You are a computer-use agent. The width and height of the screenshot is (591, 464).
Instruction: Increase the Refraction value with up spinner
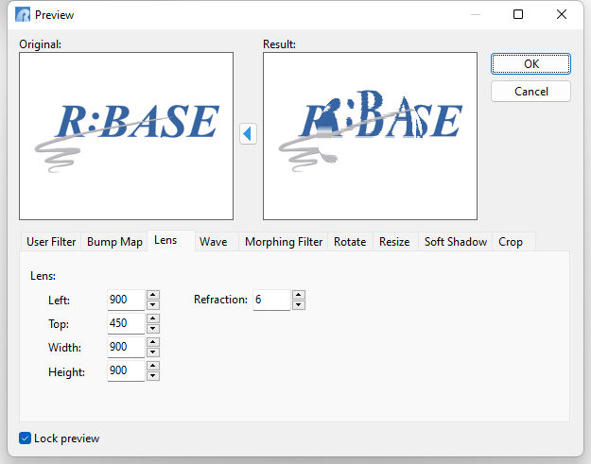pos(299,295)
